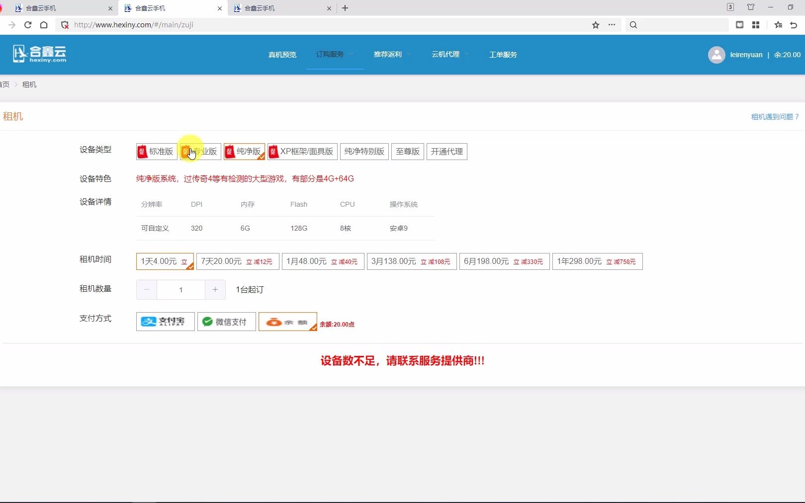
Task: Bookmark page with the star icon
Action: (x=596, y=25)
